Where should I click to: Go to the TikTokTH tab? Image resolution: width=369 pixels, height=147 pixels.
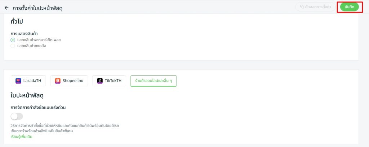tap(109, 81)
